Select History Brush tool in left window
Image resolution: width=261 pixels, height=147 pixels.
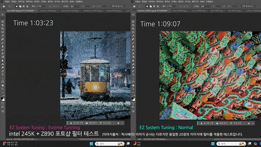pyautogui.click(x=3, y=50)
